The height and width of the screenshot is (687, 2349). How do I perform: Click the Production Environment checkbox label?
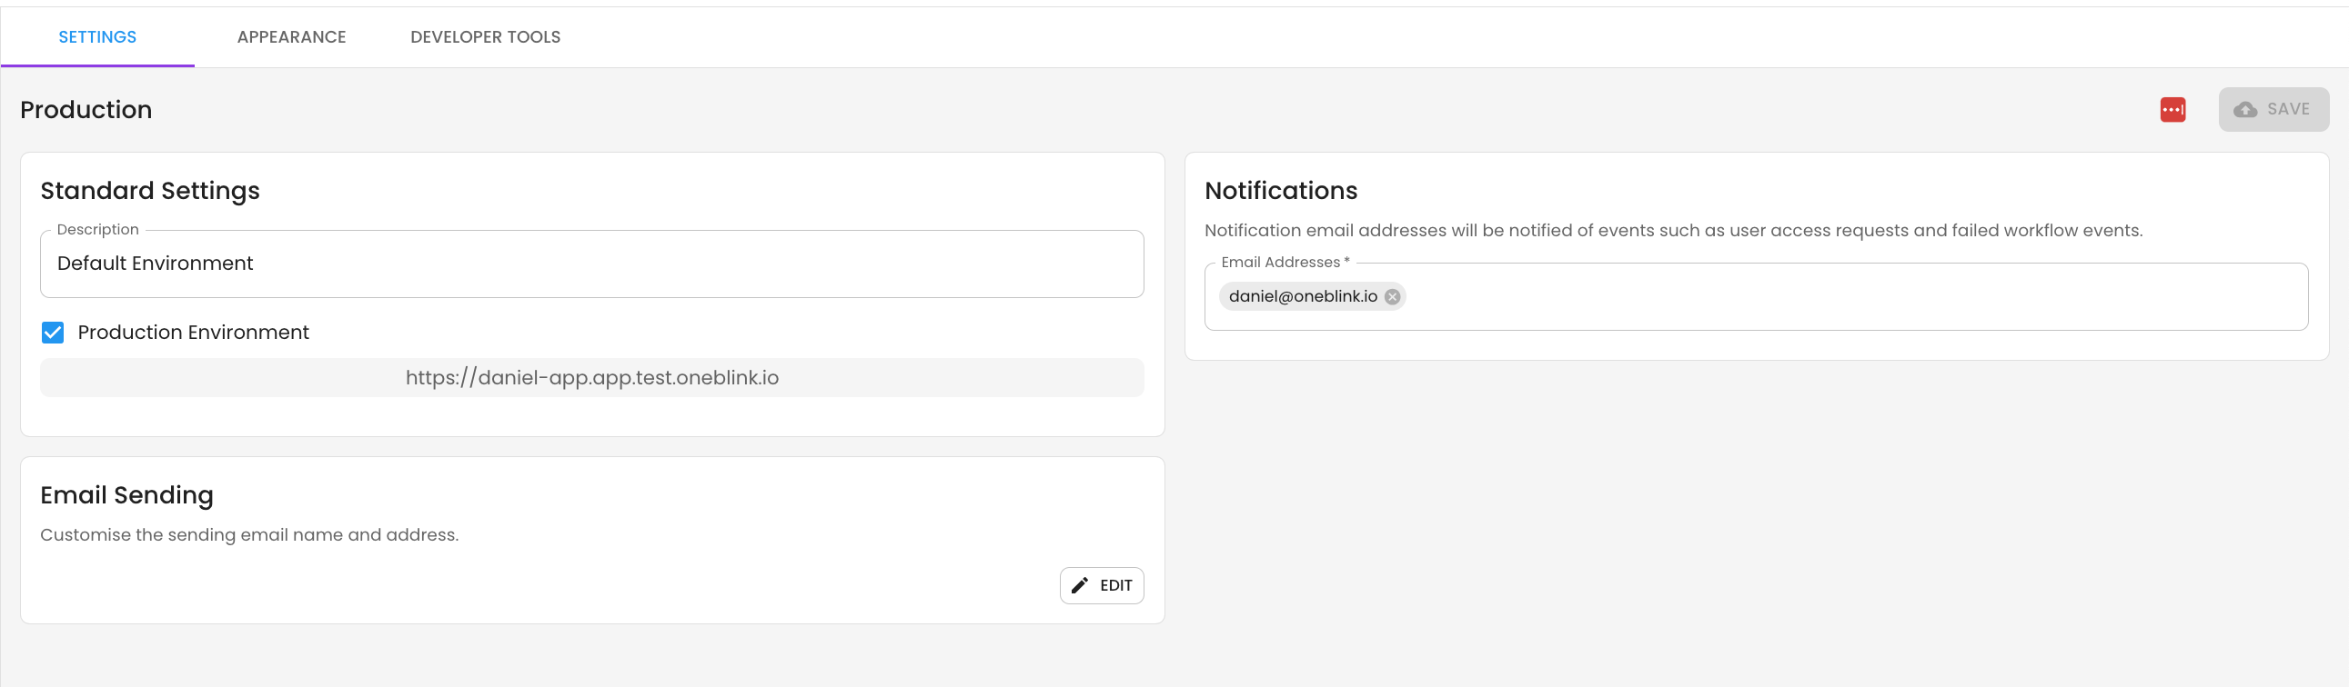point(193,333)
